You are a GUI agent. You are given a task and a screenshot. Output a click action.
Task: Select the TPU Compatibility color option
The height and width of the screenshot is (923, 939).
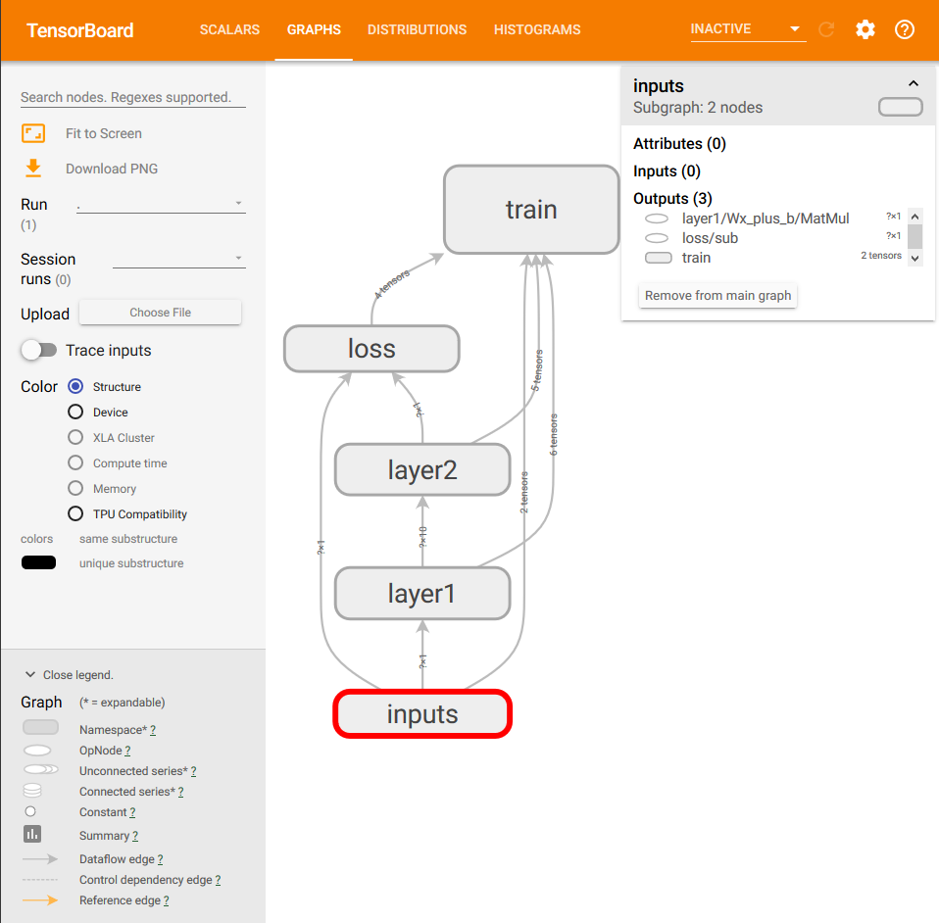point(75,513)
